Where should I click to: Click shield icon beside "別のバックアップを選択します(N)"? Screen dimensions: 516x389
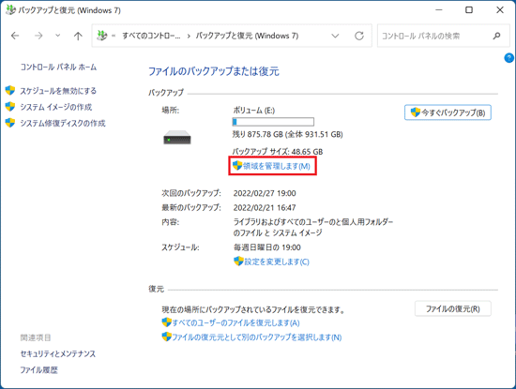click(x=166, y=337)
